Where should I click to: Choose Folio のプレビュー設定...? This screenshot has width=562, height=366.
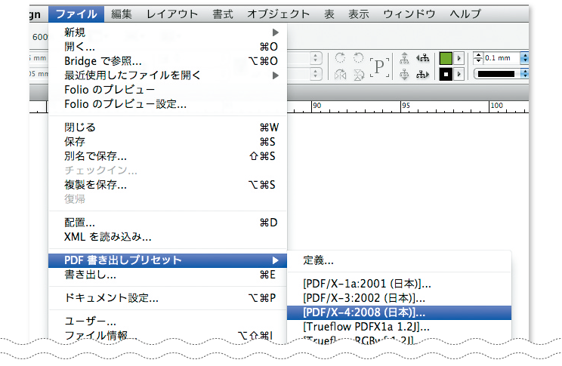(x=168, y=104)
